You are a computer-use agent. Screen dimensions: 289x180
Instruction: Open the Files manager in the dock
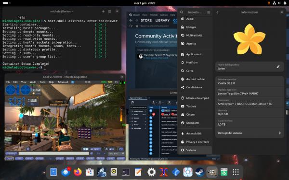pyautogui.click(x=53, y=172)
